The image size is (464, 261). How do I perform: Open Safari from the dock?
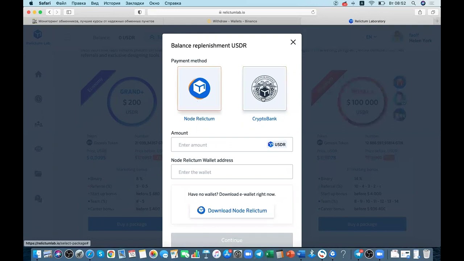[90, 254]
